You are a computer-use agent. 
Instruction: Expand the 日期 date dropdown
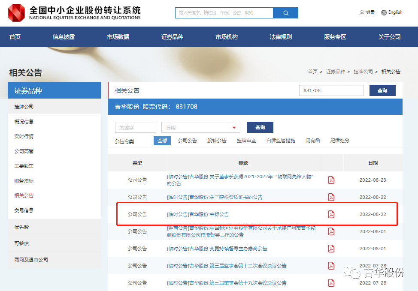(234, 128)
